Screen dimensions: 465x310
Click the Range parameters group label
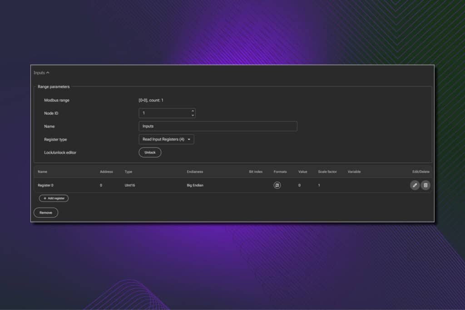coord(54,87)
